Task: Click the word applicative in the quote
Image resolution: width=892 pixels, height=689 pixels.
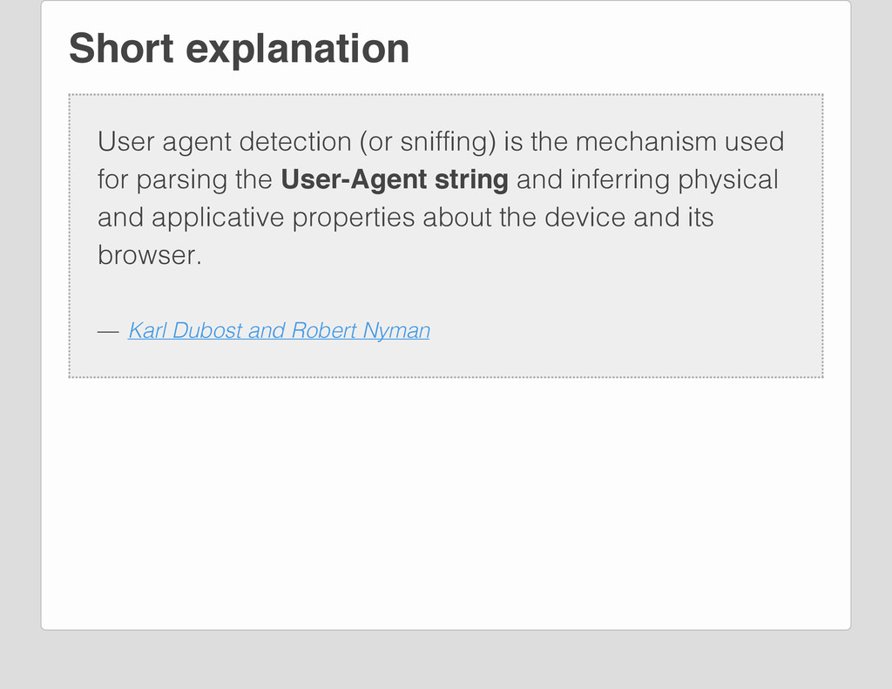Action: [218, 218]
